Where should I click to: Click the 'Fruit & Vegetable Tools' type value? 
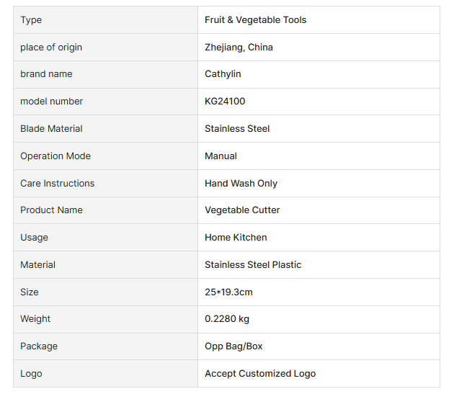[x=255, y=20]
